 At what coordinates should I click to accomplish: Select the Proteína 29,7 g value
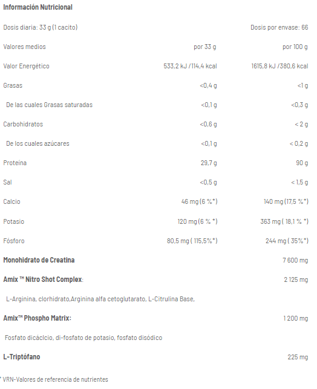pos(209,163)
